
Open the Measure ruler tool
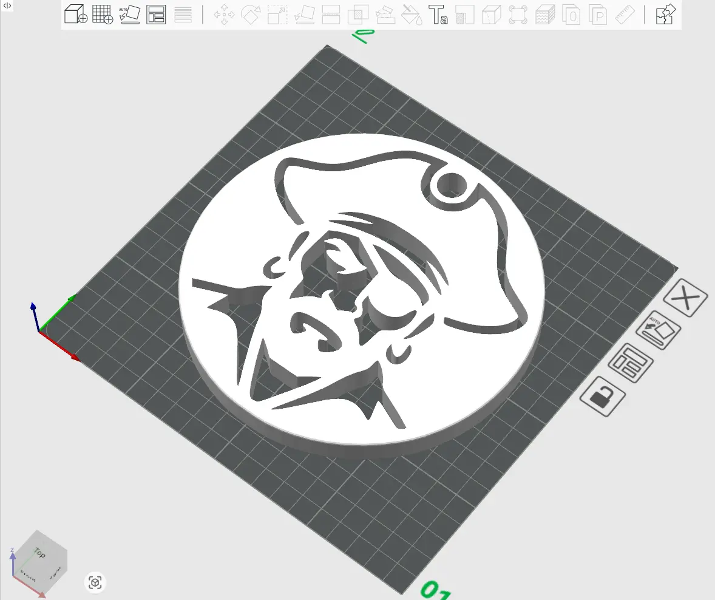tap(625, 15)
